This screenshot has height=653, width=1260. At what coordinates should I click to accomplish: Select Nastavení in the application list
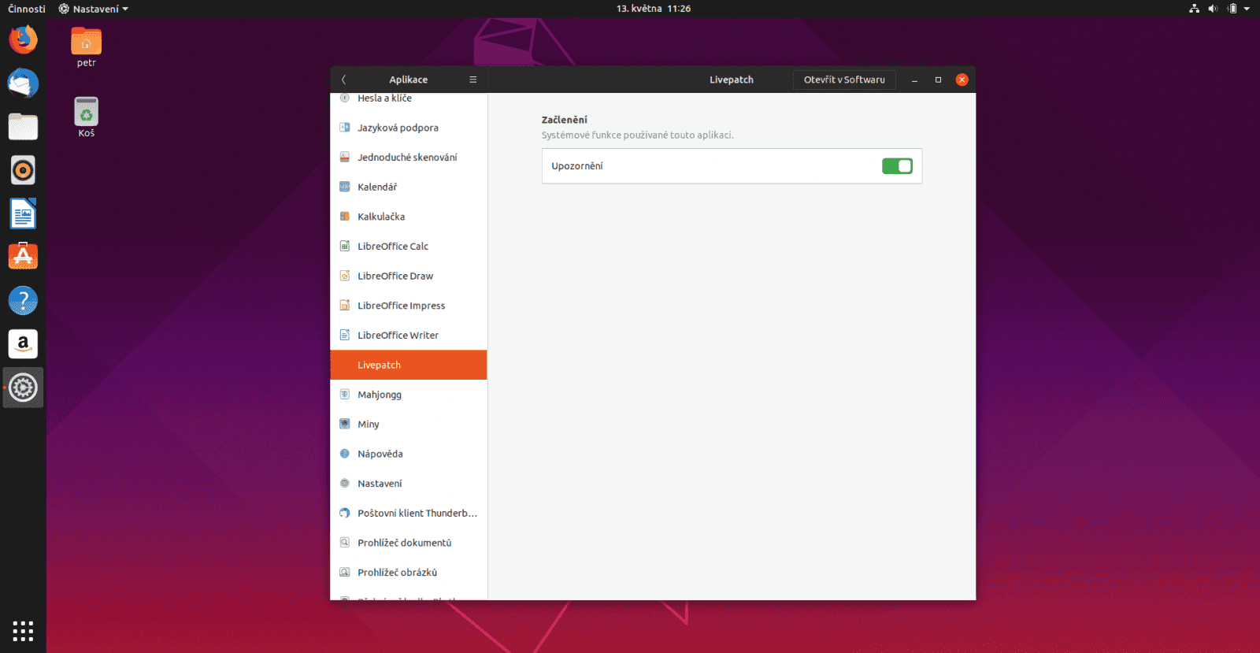click(409, 484)
